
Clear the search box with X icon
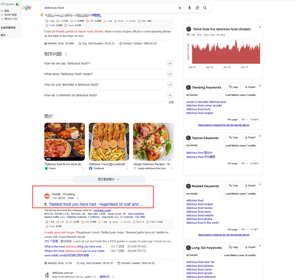[180, 8]
